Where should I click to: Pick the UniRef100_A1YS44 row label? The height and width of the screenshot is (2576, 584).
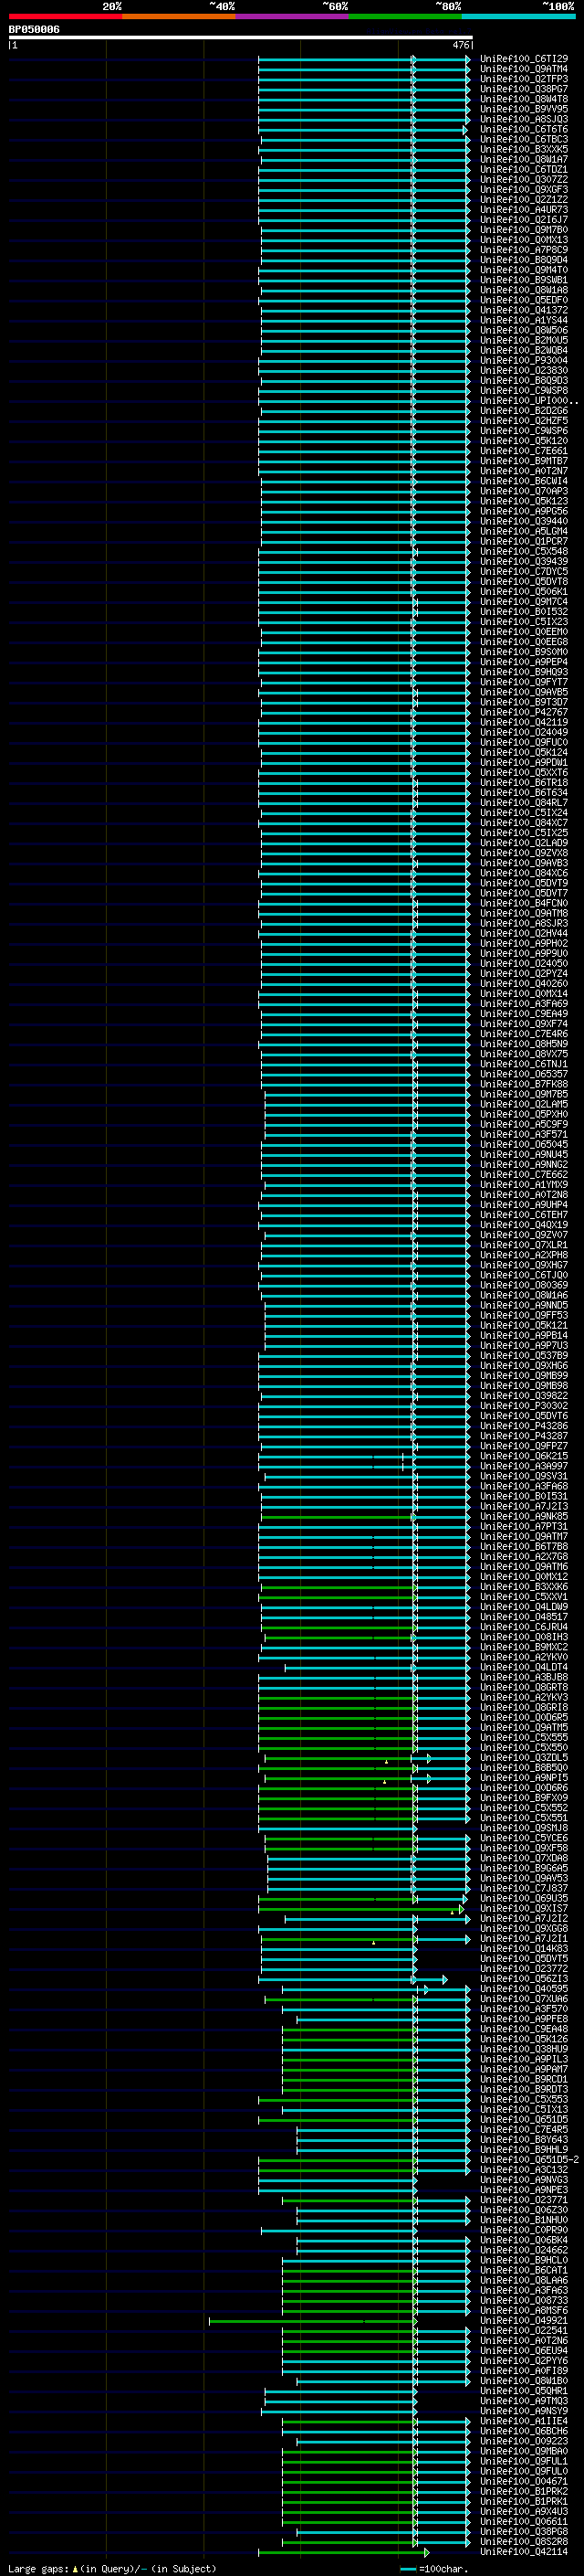(x=524, y=320)
